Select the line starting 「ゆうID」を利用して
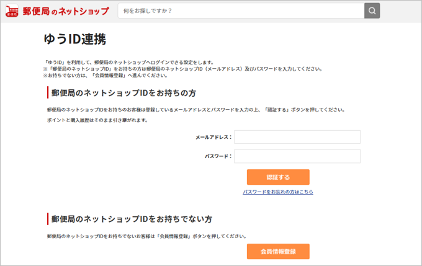This screenshot has height=266, width=422. tap(129, 63)
